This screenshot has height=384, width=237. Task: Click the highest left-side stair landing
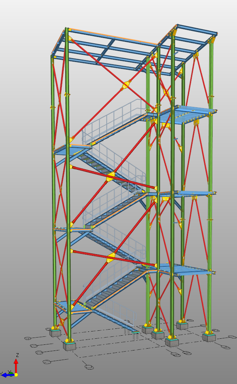pyautogui.click(x=70, y=148)
